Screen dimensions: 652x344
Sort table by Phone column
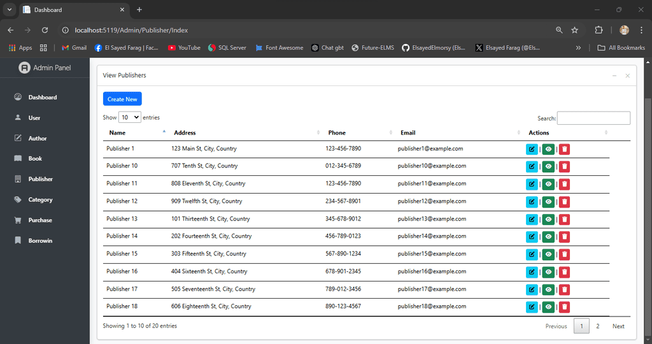(x=358, y=133)
